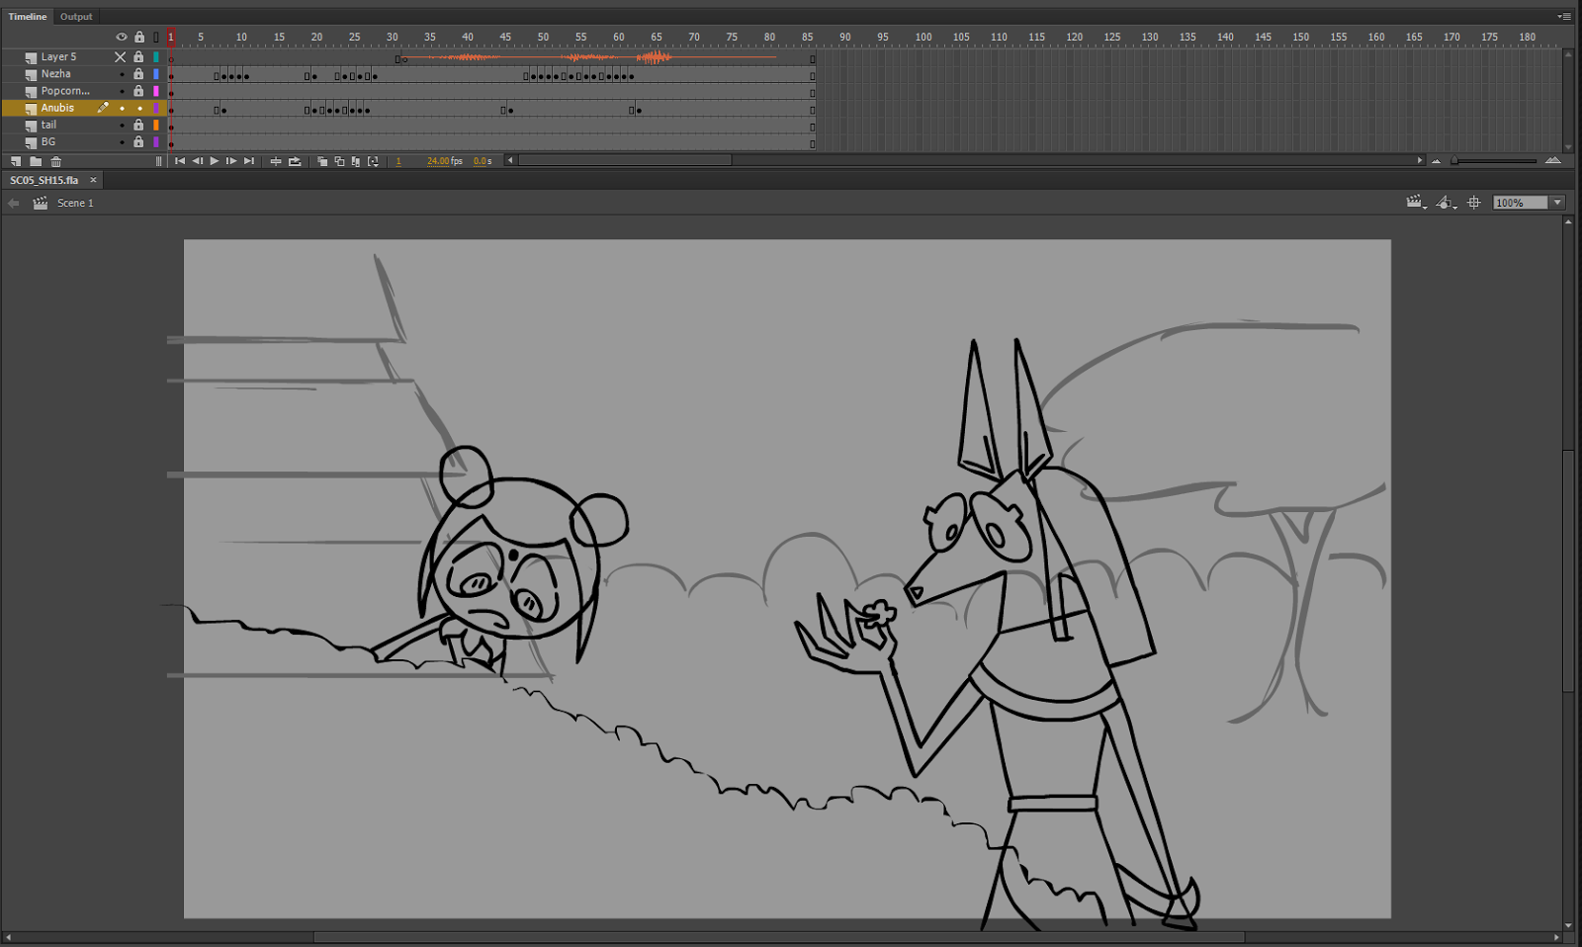
Task: Hide the BG layer
Action: click(x=123, y=142)
